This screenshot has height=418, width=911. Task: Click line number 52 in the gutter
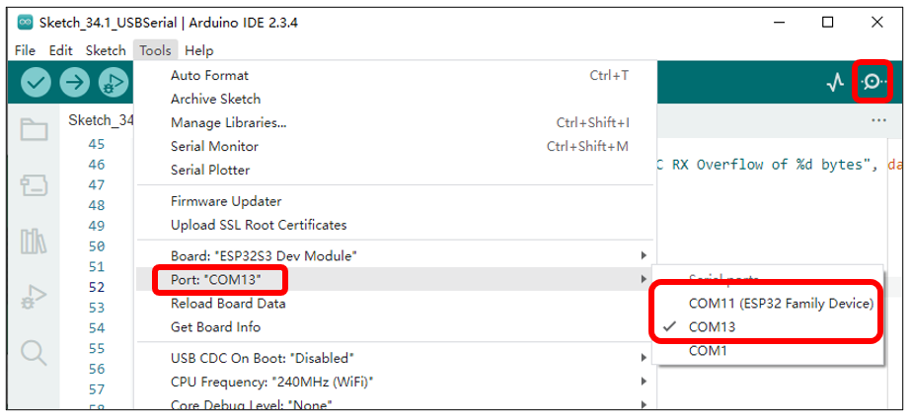[x=97, y=288]
